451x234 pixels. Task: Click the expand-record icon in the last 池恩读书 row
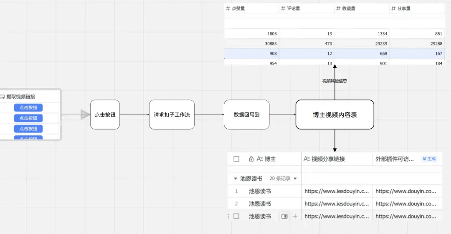tap(284, 216)
